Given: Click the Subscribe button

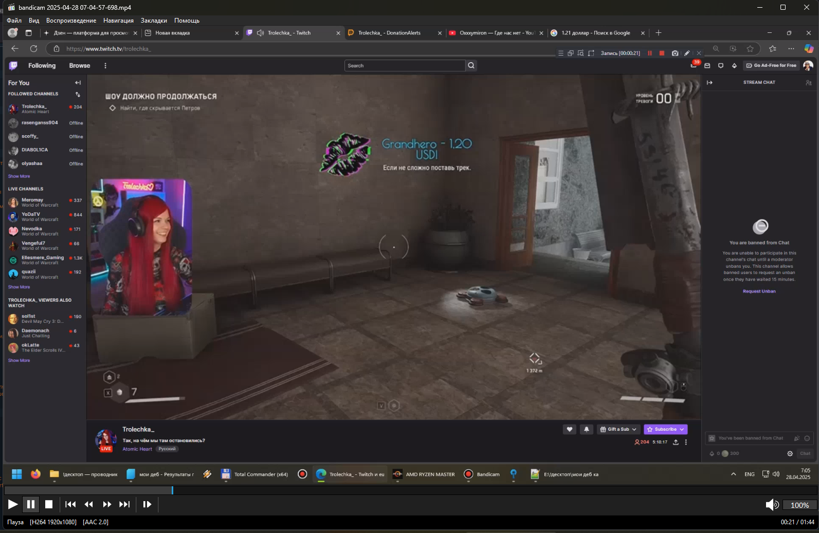Looking at the screenshot, I should coord(665,429).
